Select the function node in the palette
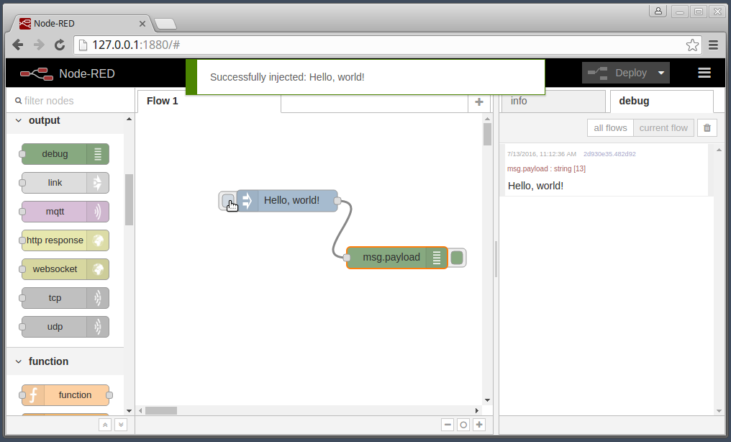 pos(65,395)
